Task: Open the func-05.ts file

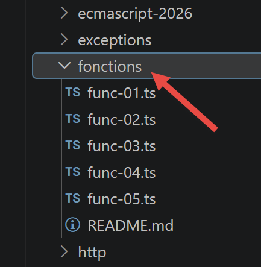Action: (x=122, y=199)
